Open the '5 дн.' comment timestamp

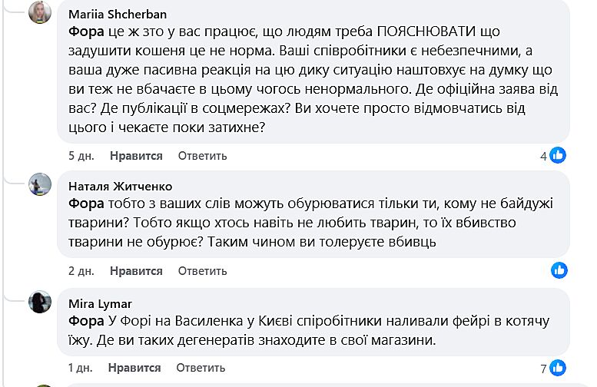(81, 156)
